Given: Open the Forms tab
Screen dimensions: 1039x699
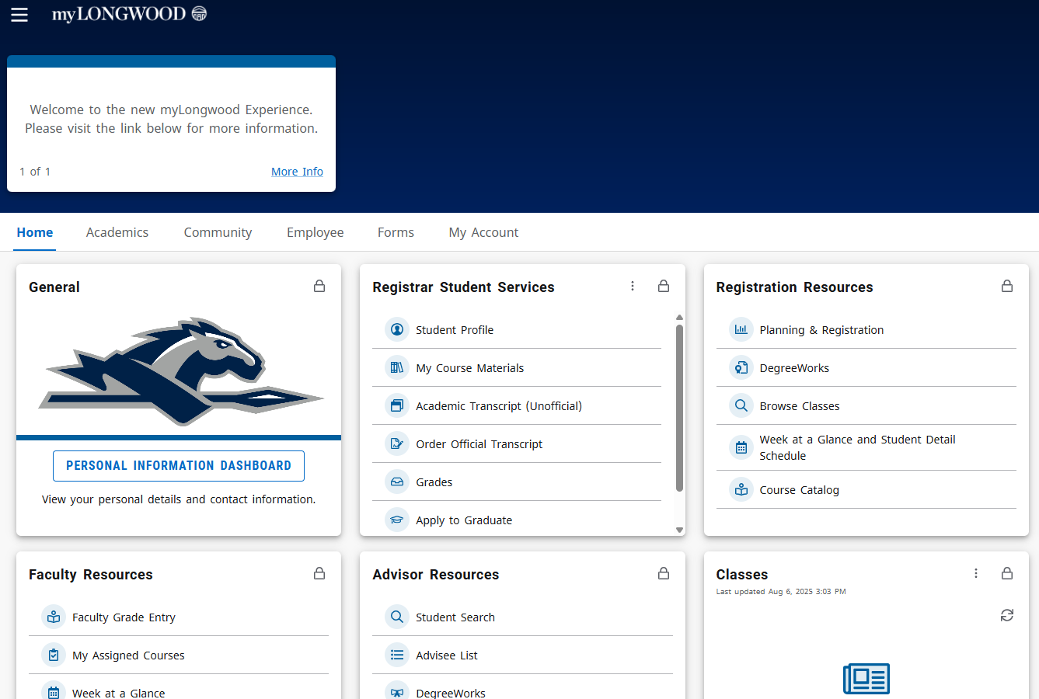Looking at the screenshot, I should (x=396, y=232).
